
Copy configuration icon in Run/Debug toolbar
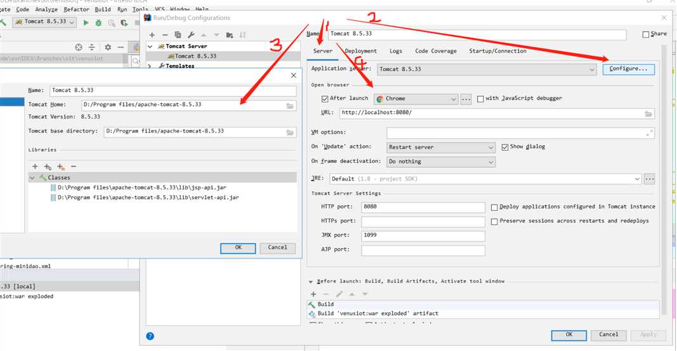point(178,35)
